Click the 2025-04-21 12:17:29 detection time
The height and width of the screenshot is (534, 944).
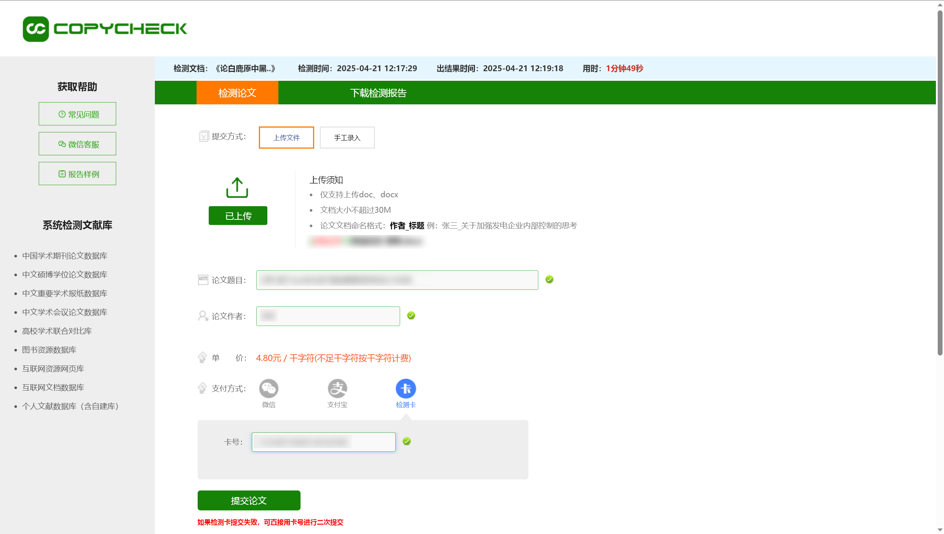[x=377, y=68]
